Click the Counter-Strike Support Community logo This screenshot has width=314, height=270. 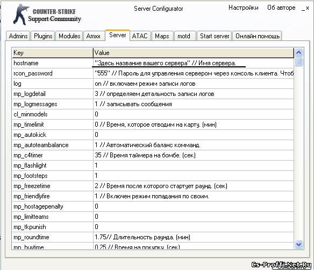(x=47, y=15)
